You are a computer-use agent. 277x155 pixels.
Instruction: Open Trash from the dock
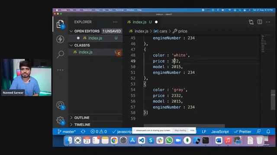tap(259, 140)
